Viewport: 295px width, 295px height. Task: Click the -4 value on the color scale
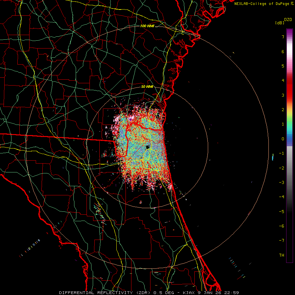click(282, 197)
